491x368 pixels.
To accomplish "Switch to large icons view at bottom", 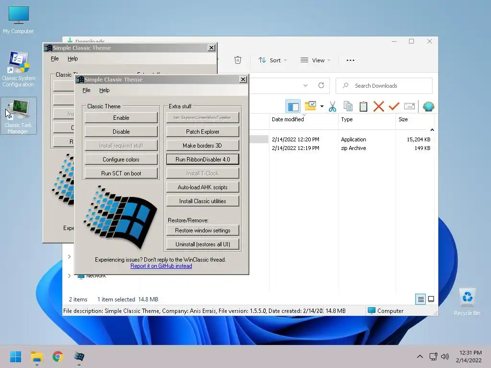I will coord(431,299).
